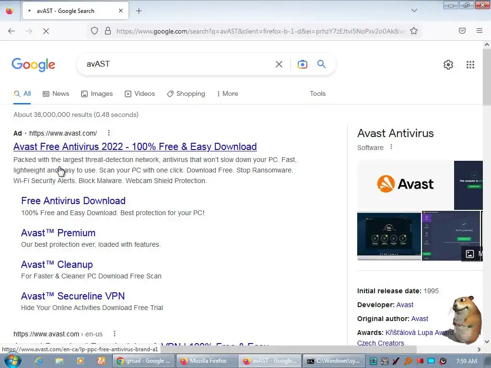Screen dimensions: 491x368
Task: Launch Internet Explorer from taskbar
Action: [x=38, y=361]
